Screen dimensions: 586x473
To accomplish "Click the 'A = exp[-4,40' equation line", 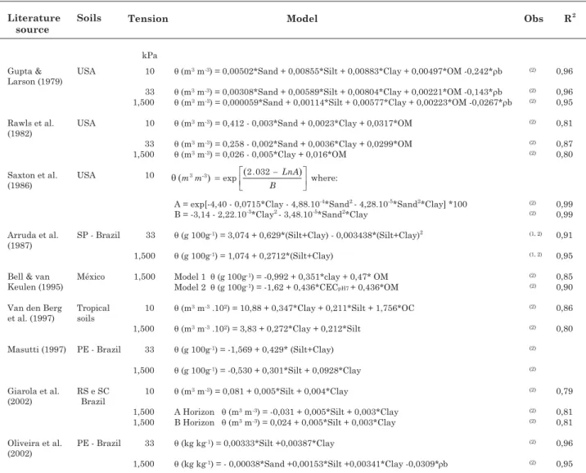I will (320, 204).
